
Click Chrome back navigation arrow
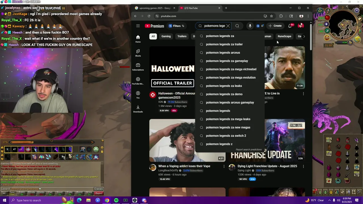(x=135, y=16)
